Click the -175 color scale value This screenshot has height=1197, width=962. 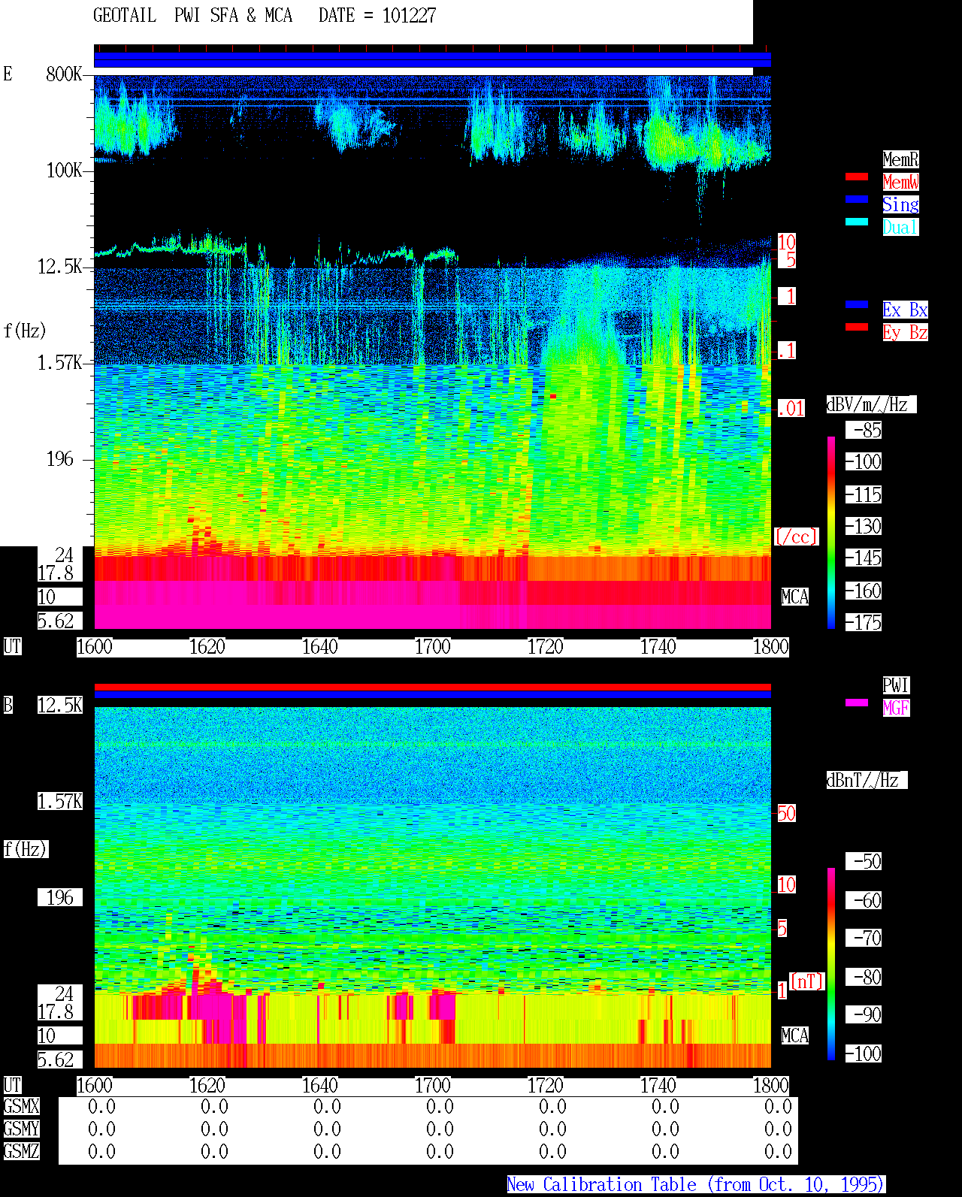tap(864, 622)
